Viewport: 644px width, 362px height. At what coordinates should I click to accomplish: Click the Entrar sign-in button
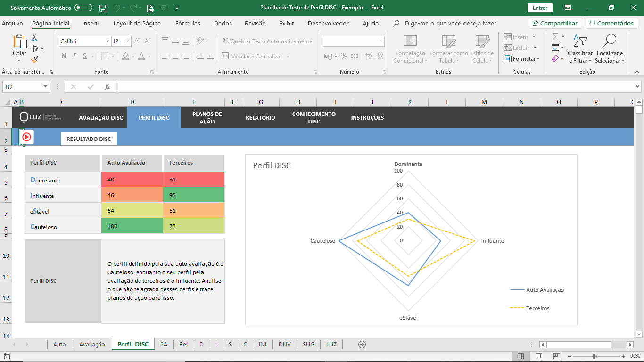540,8
